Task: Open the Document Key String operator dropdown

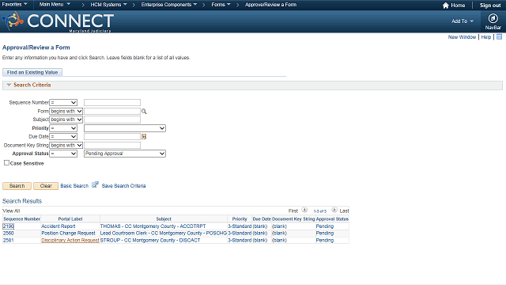Action: [66, 146]
